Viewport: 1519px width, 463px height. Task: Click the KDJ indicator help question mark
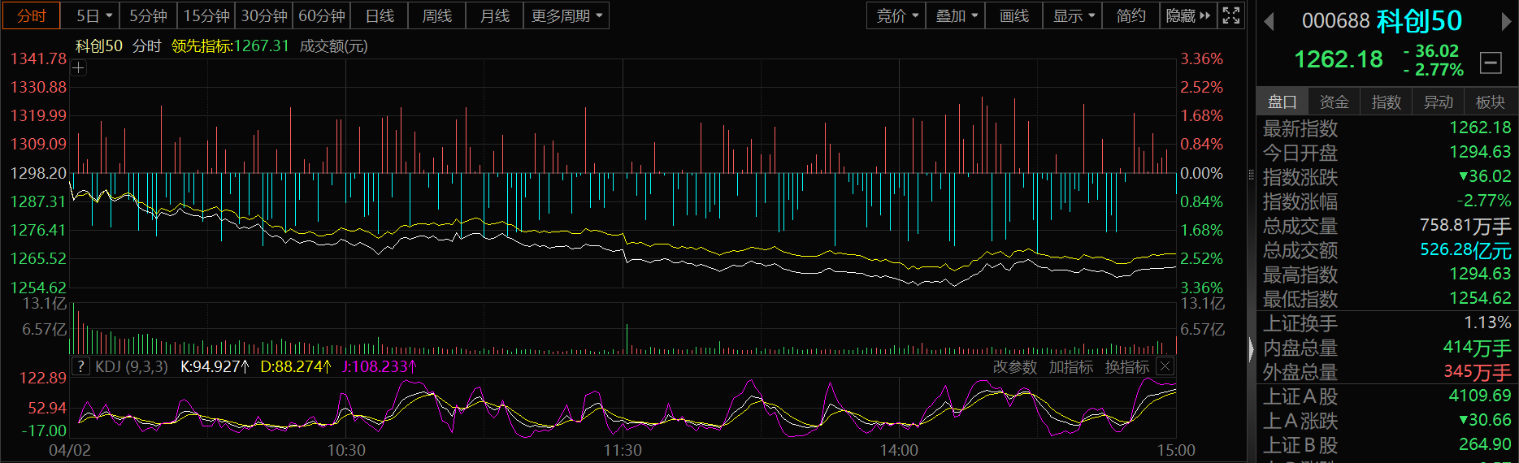pos(80,366)
